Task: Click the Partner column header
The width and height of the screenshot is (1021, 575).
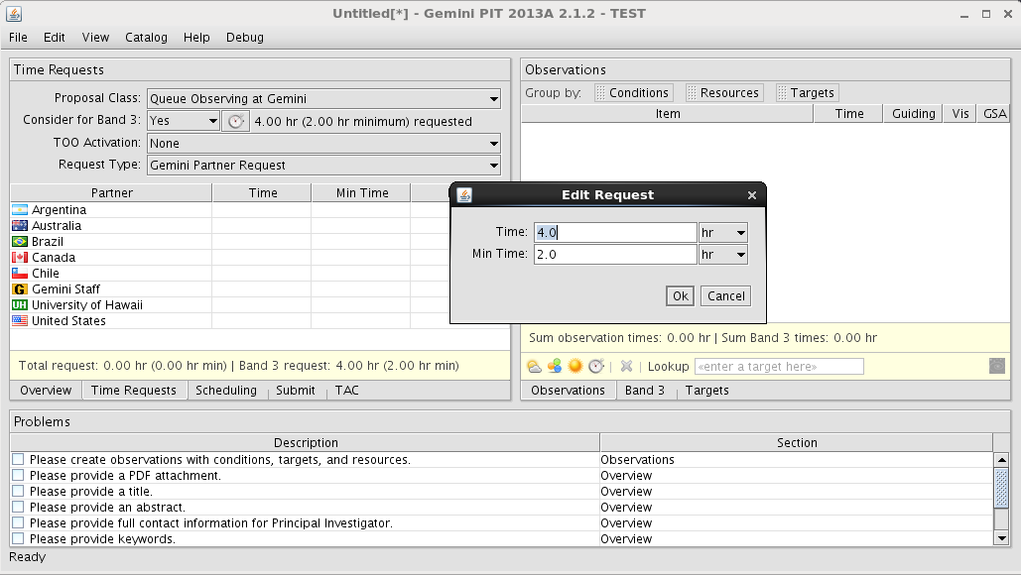Action: click(111, 192)
